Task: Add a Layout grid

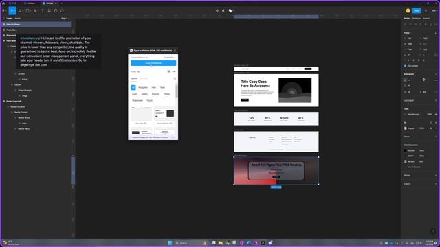Action: (436, 100)
